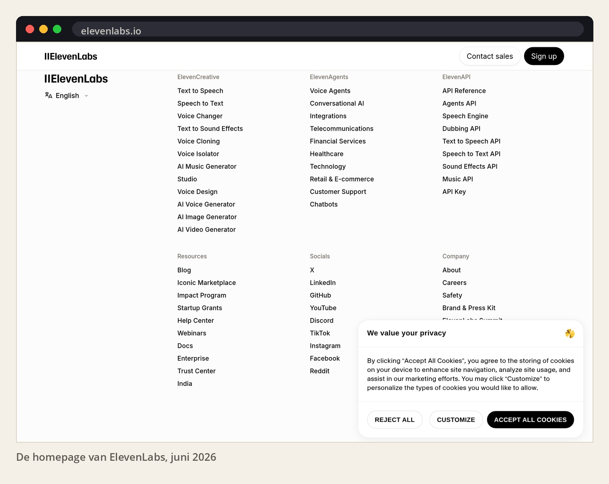Open Text to Sound Effects

tap(210, 129)
